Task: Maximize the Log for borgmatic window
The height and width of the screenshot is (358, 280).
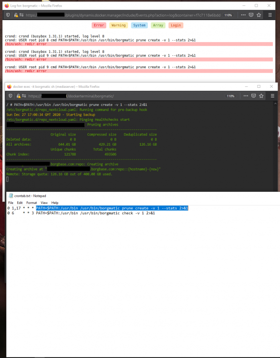Action: point(256,5)
